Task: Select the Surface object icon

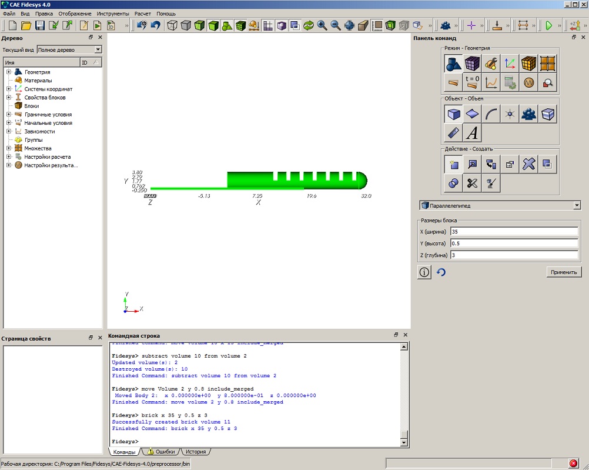Action: coord(472,114)
